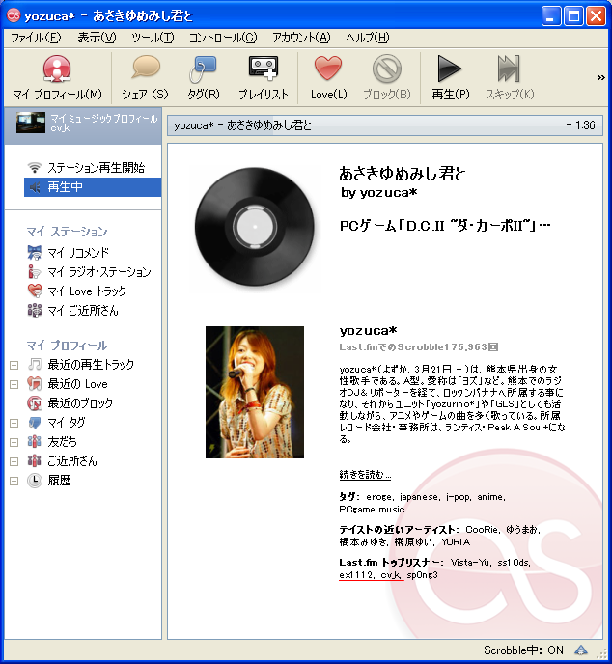Open the アカウント(A) menu
This screenshot has height=664, width=612.
(x=301, y=38)
